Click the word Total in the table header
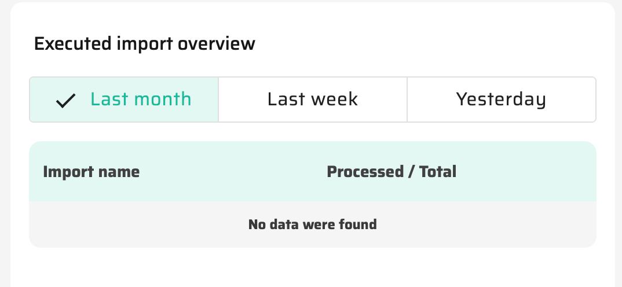The height and width of the screenshot is (287, 622). 438,172
